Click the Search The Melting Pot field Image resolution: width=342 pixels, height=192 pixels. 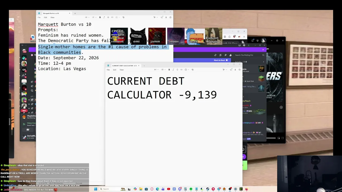click(x=250, y=55)
